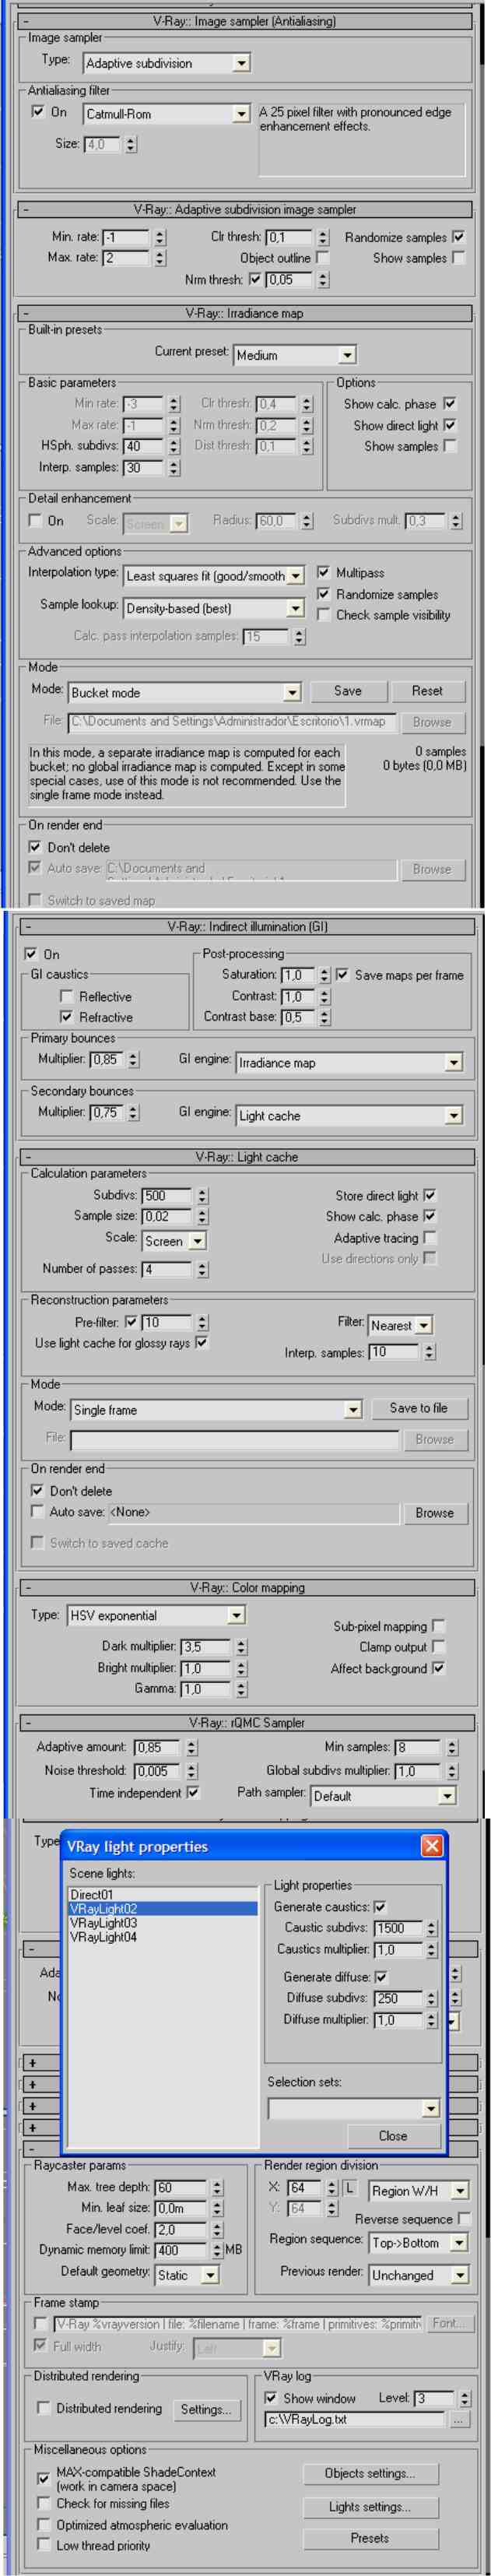The height and width of the screenshot is (2576, 491).
Task: Toggle the L lock button beside region X
Action: (350, 2189)
